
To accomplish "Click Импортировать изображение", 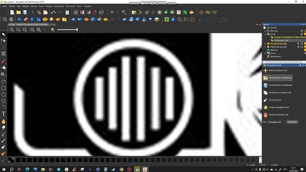I will click(x=278, y=78).
